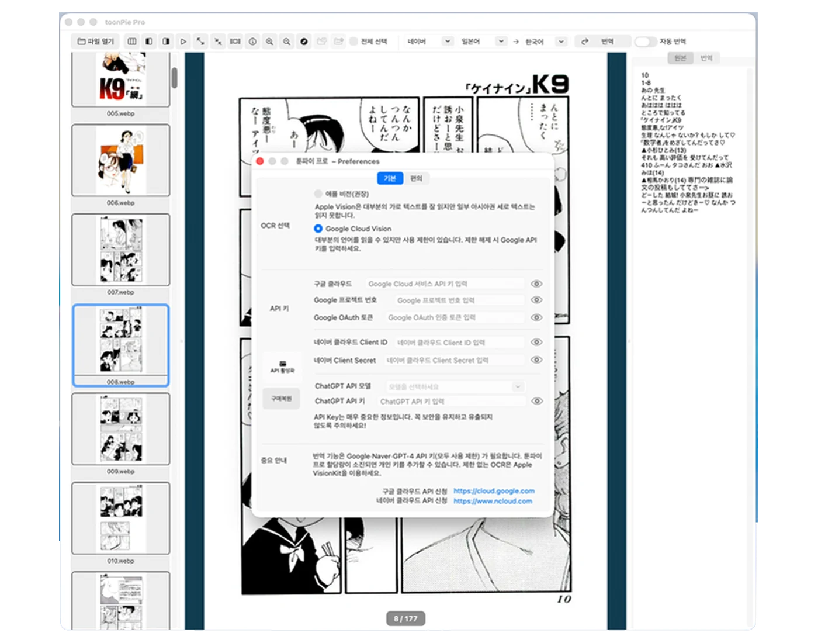
Task: Click the curved arrow icon beside 번역
Action: click(585, 42)
